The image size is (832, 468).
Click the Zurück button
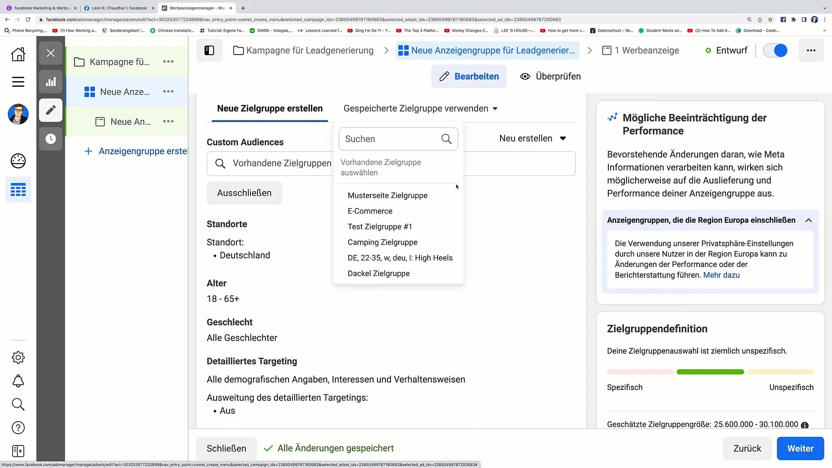coord(747,448)
